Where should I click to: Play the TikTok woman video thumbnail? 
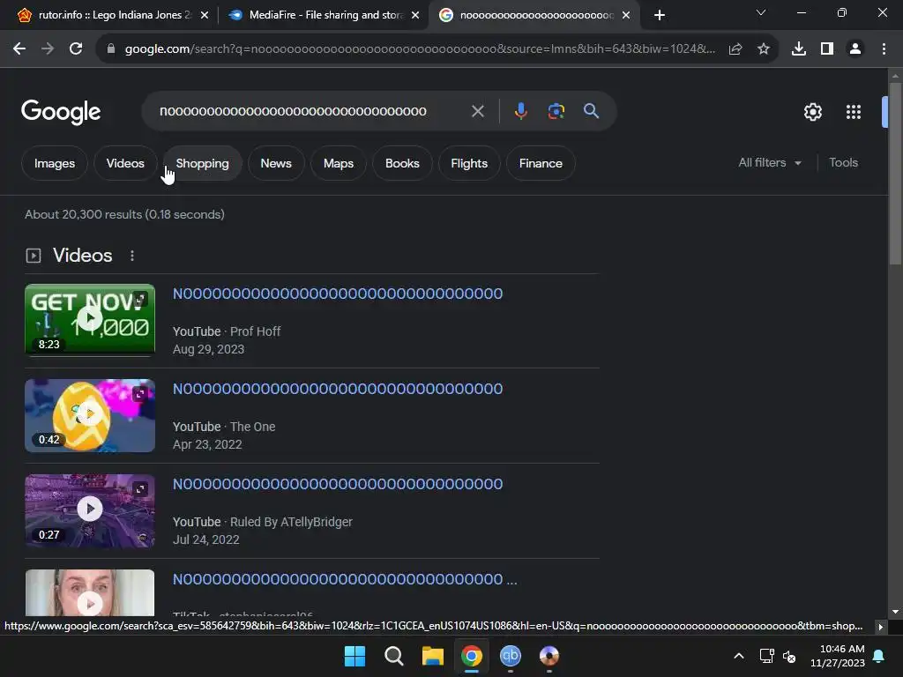point(90,593)
